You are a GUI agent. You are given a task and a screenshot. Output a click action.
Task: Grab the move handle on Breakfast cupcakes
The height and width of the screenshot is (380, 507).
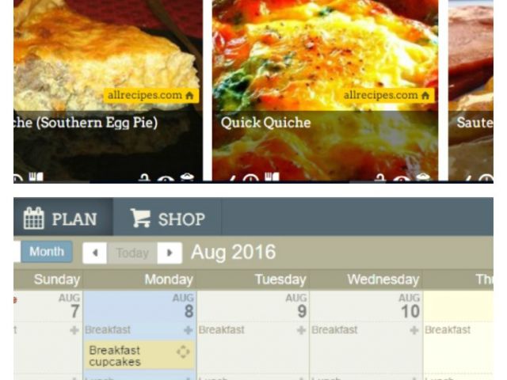[x=183, y=351]
